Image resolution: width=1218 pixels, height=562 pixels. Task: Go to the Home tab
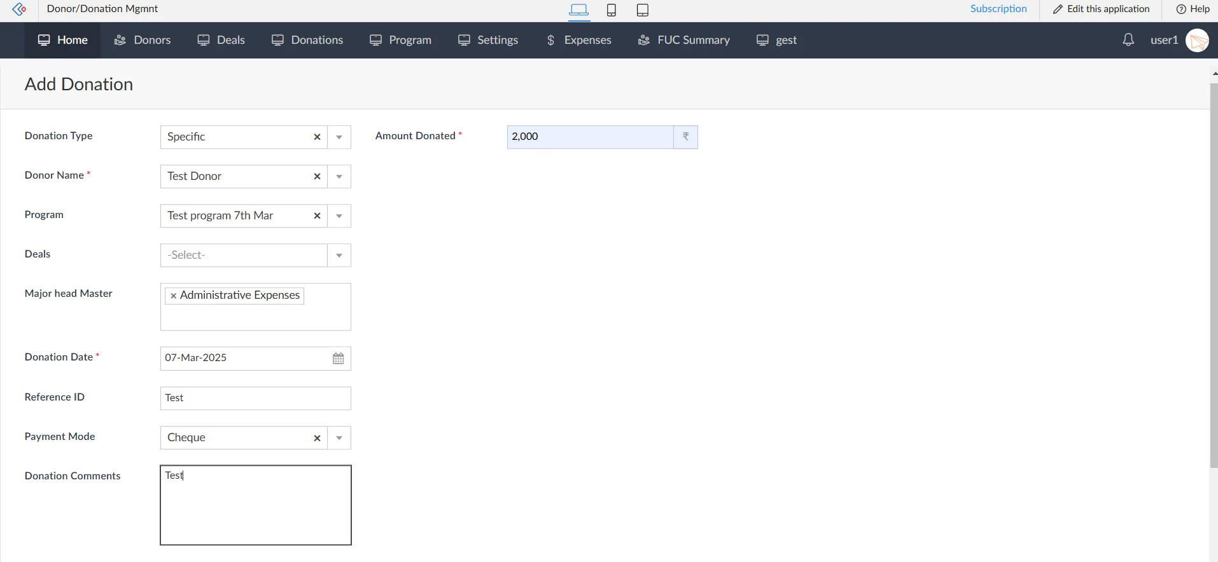click(x=62, y=40)
